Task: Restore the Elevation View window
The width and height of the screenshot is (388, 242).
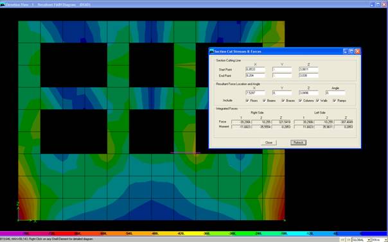Action: pyautogui.click(x=378, y=4)
